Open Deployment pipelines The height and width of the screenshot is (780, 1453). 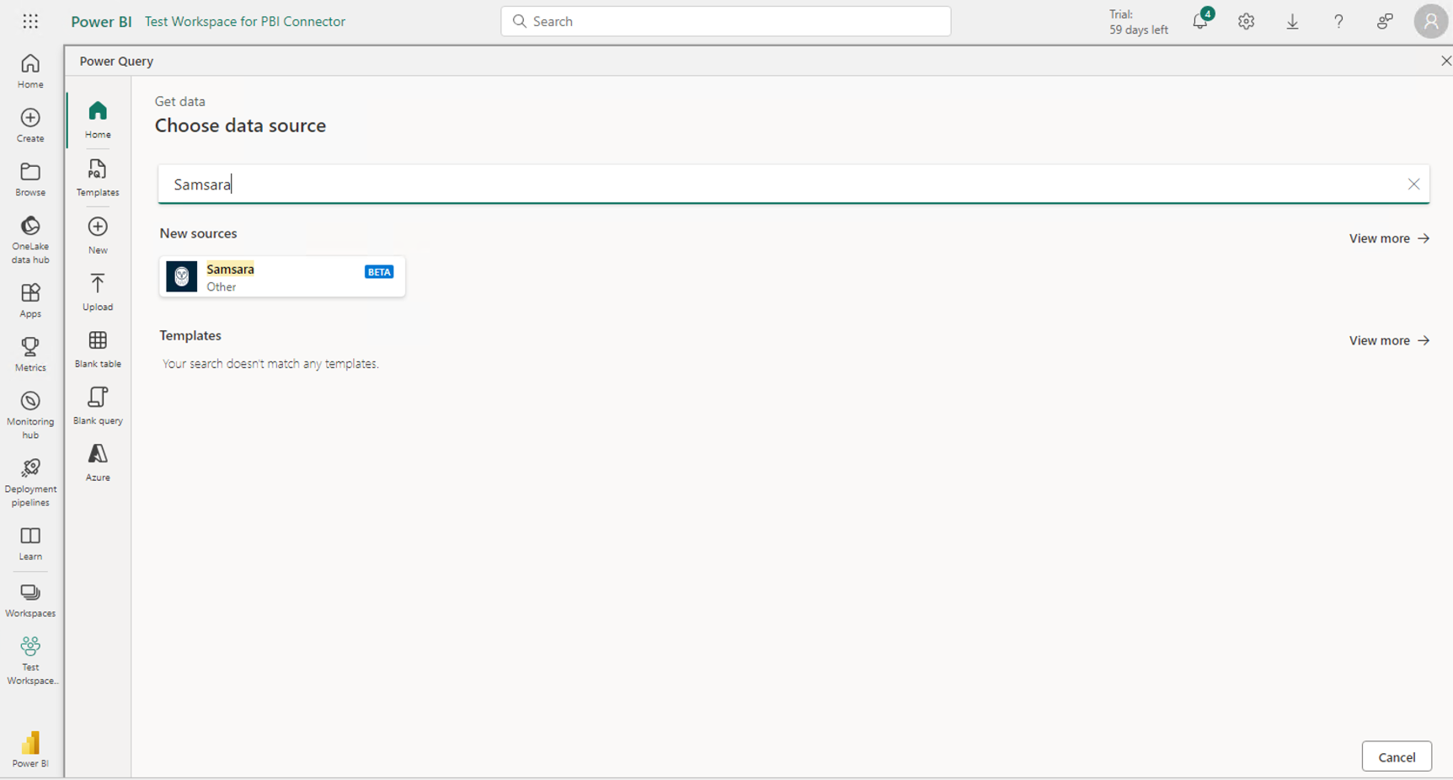[30, 480]
